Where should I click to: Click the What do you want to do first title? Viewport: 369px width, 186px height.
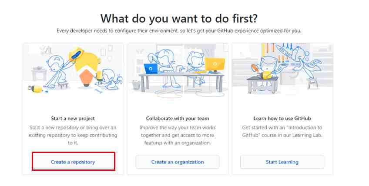pos(179,18)
